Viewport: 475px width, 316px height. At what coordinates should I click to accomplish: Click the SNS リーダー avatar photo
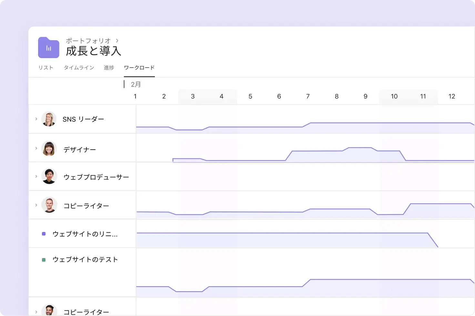(49, 119)
